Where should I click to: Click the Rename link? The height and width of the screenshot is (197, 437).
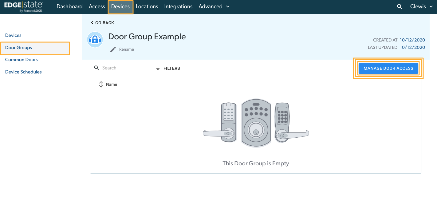coord(127,49)
